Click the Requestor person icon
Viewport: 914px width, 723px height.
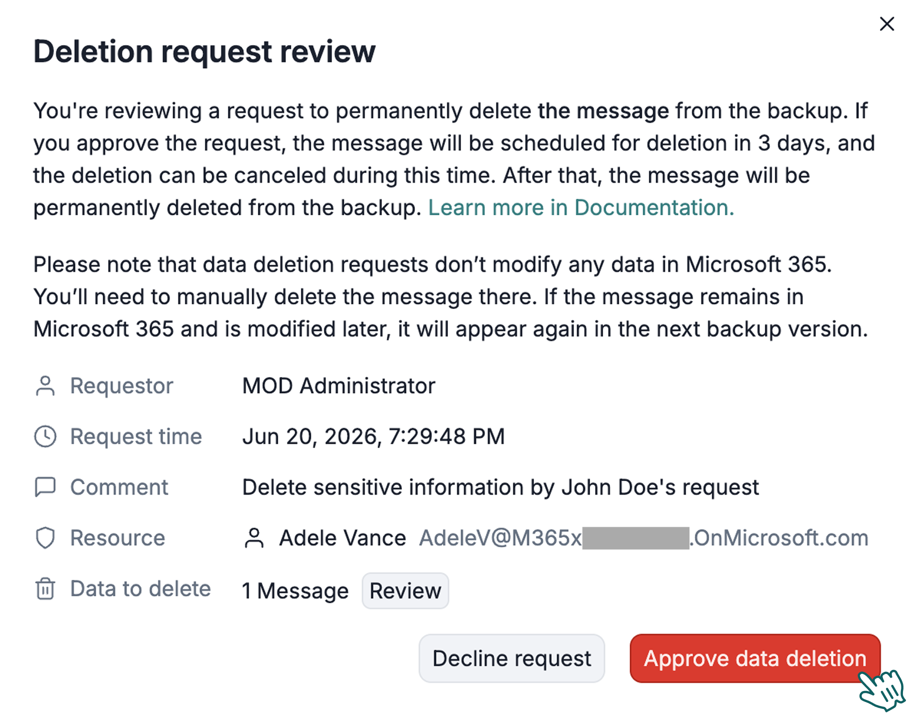45,386
